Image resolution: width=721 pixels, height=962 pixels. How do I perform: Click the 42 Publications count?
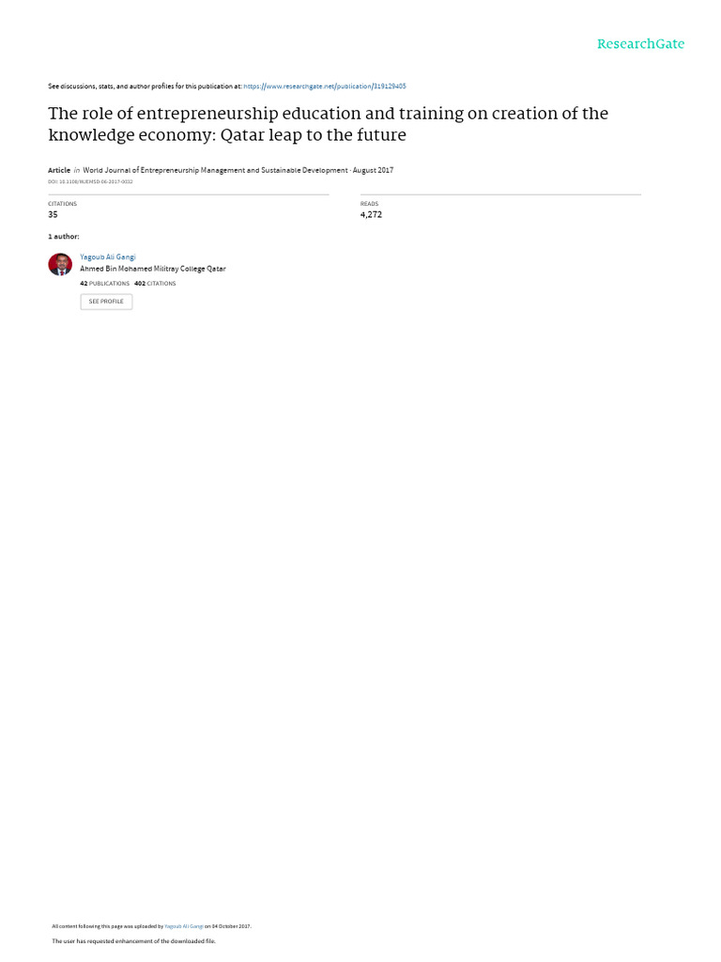pyautogui.click(x=105, y=283)
